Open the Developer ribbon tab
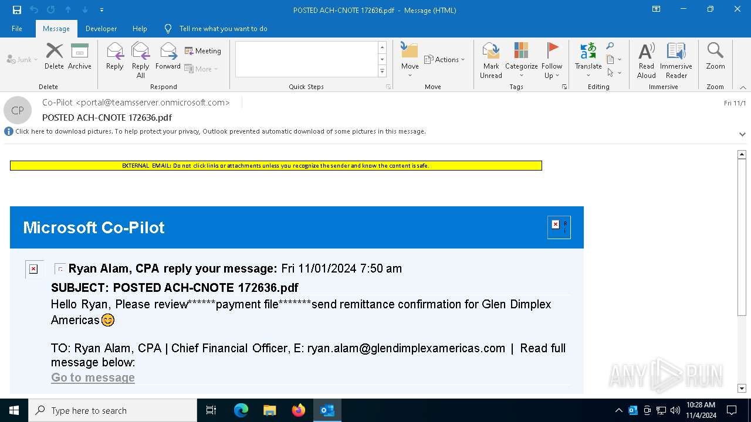This screenshot has width=751, height=422. (101, 29)
